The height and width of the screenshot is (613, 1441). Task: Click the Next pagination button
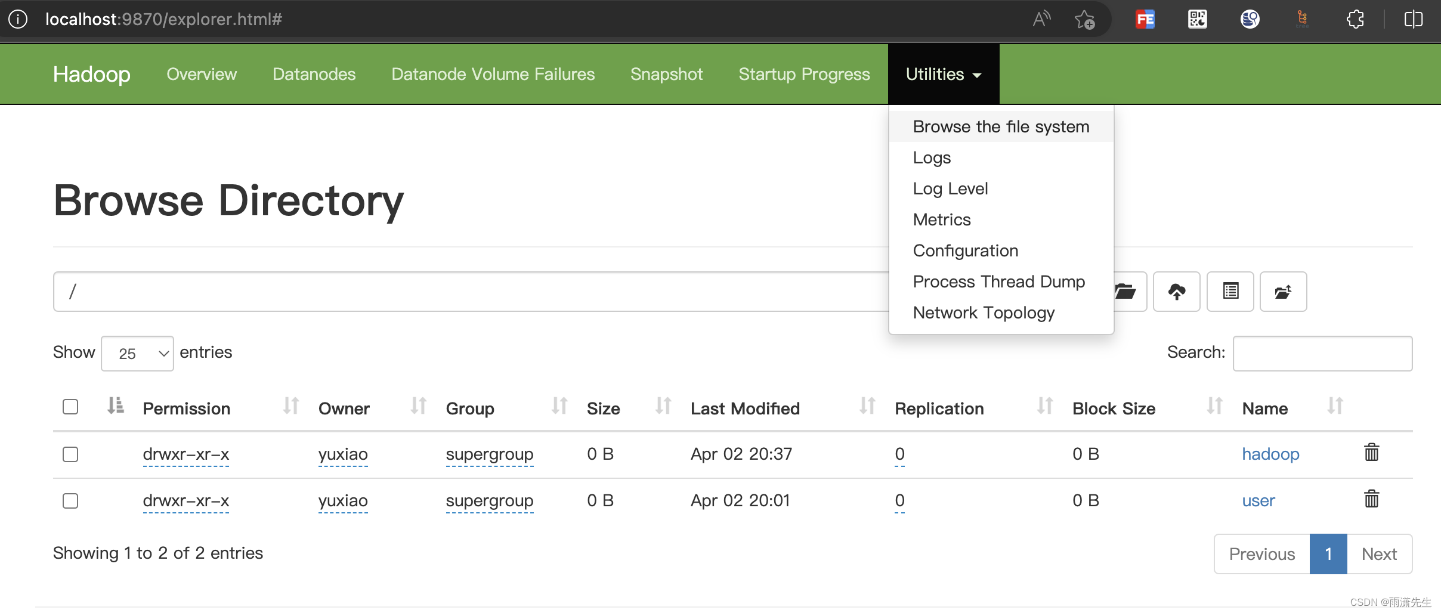click(x=1379, y=554)
